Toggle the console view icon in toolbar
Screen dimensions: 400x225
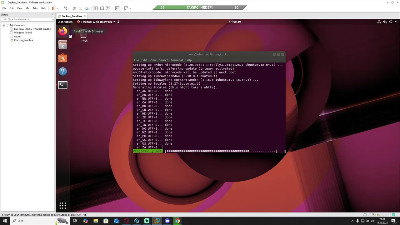click(x=117, y=8)
